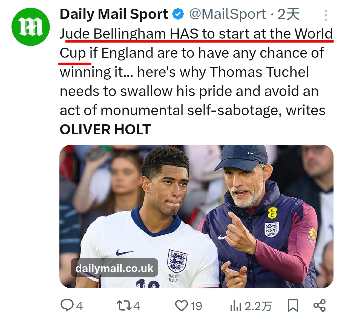Screen dimensions: 345x321
Task: Open the @MailSport handle link
Action: pyautogui.click(x=227, y=14)
